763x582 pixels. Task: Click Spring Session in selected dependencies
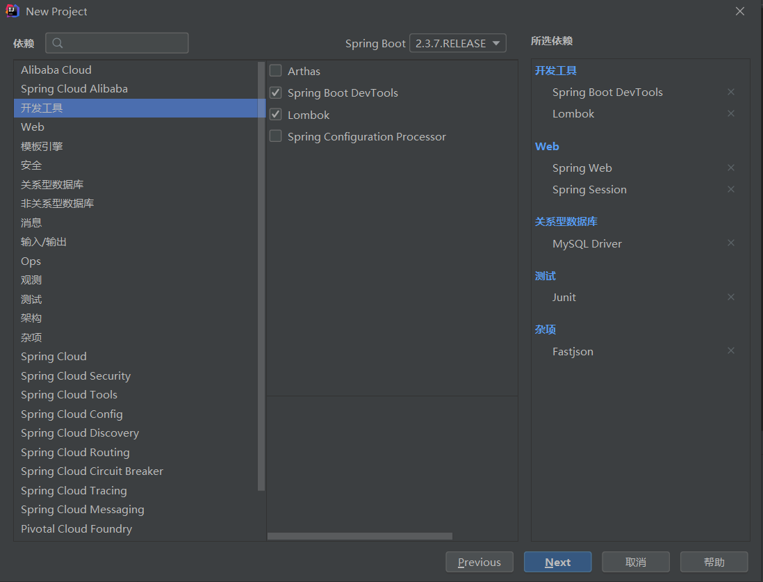(x=589, y=189)
